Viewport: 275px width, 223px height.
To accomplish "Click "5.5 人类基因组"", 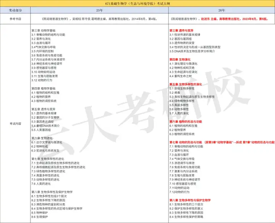I will [41, 130].
